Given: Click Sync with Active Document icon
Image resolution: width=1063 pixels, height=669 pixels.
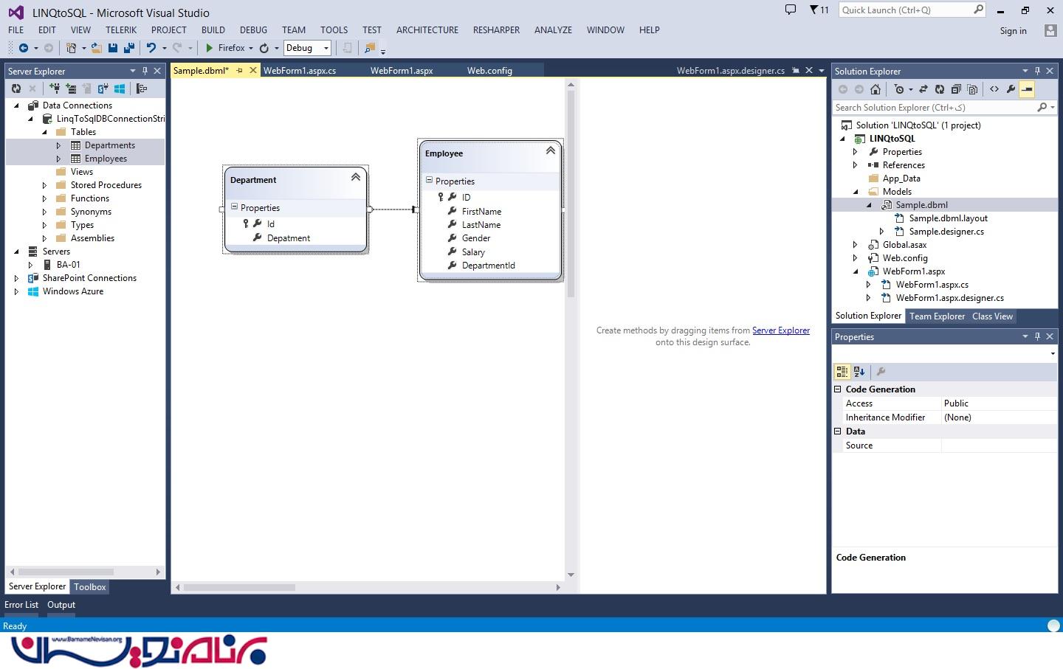Looking at the screenshot, I should [923, 89].
